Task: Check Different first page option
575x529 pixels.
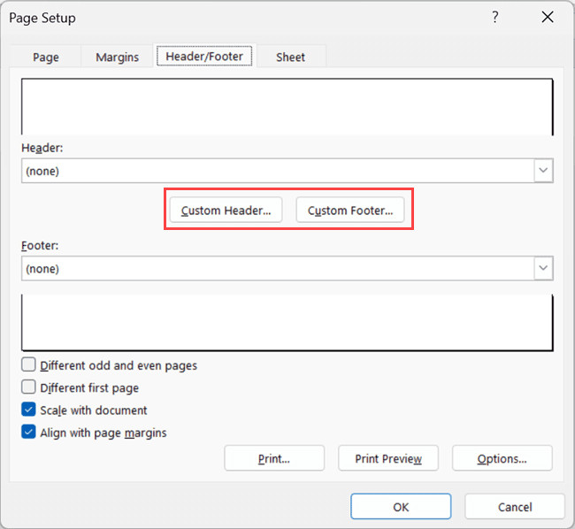Action: (x=29, y=387)
